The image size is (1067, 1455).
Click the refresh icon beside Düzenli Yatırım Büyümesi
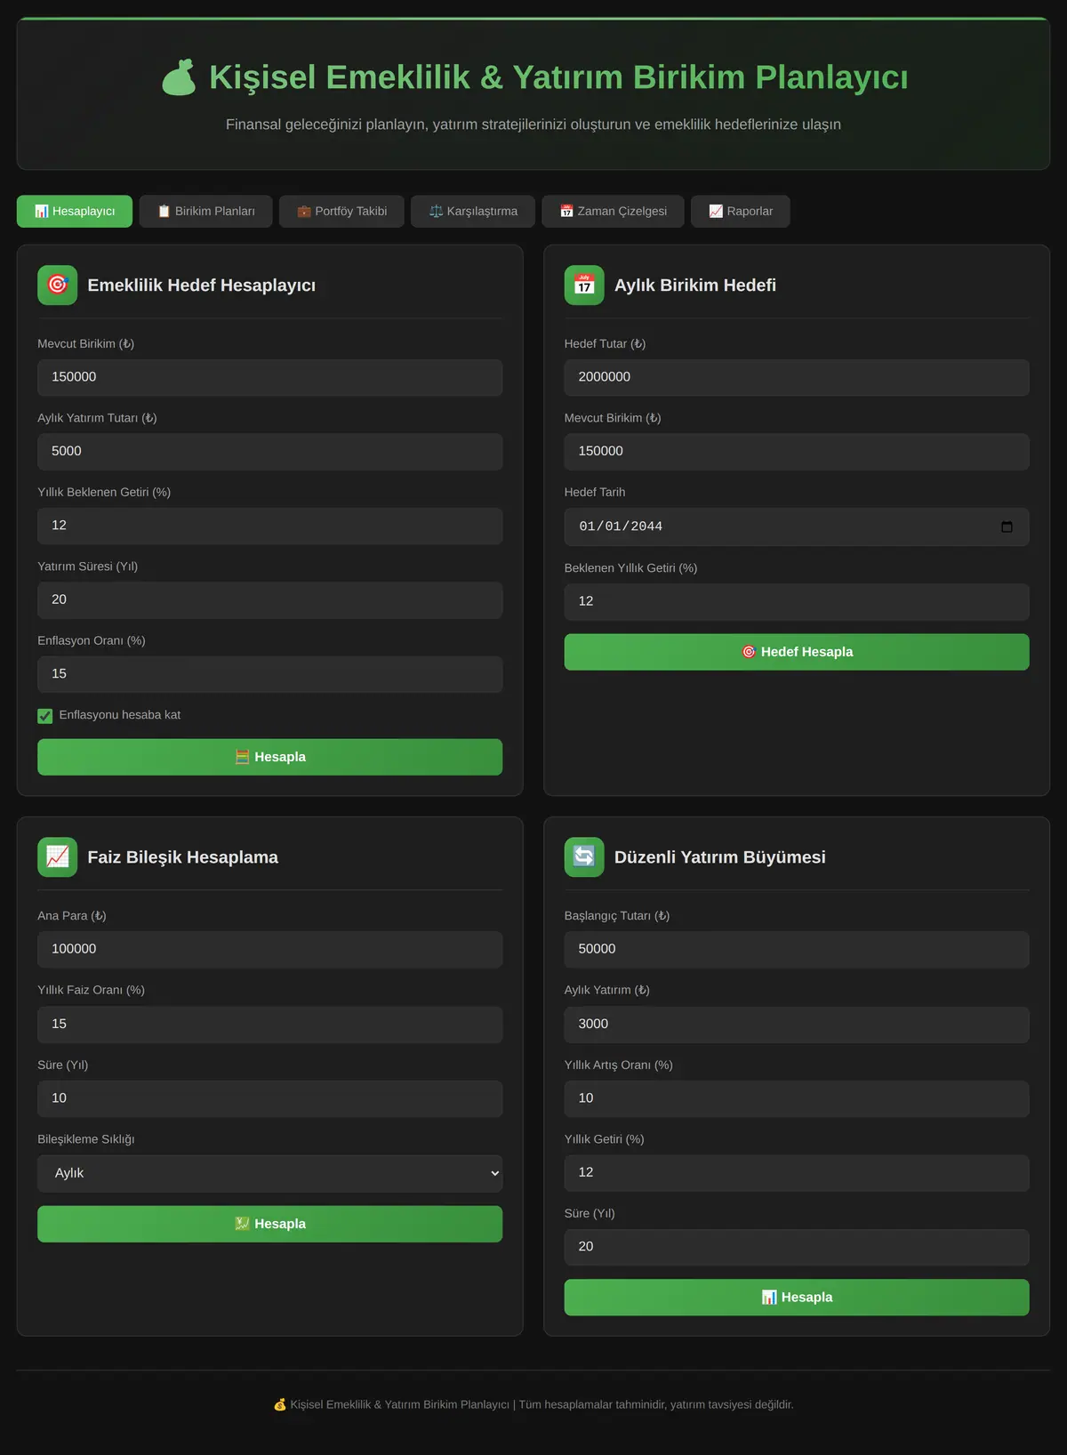pos(584,857)
